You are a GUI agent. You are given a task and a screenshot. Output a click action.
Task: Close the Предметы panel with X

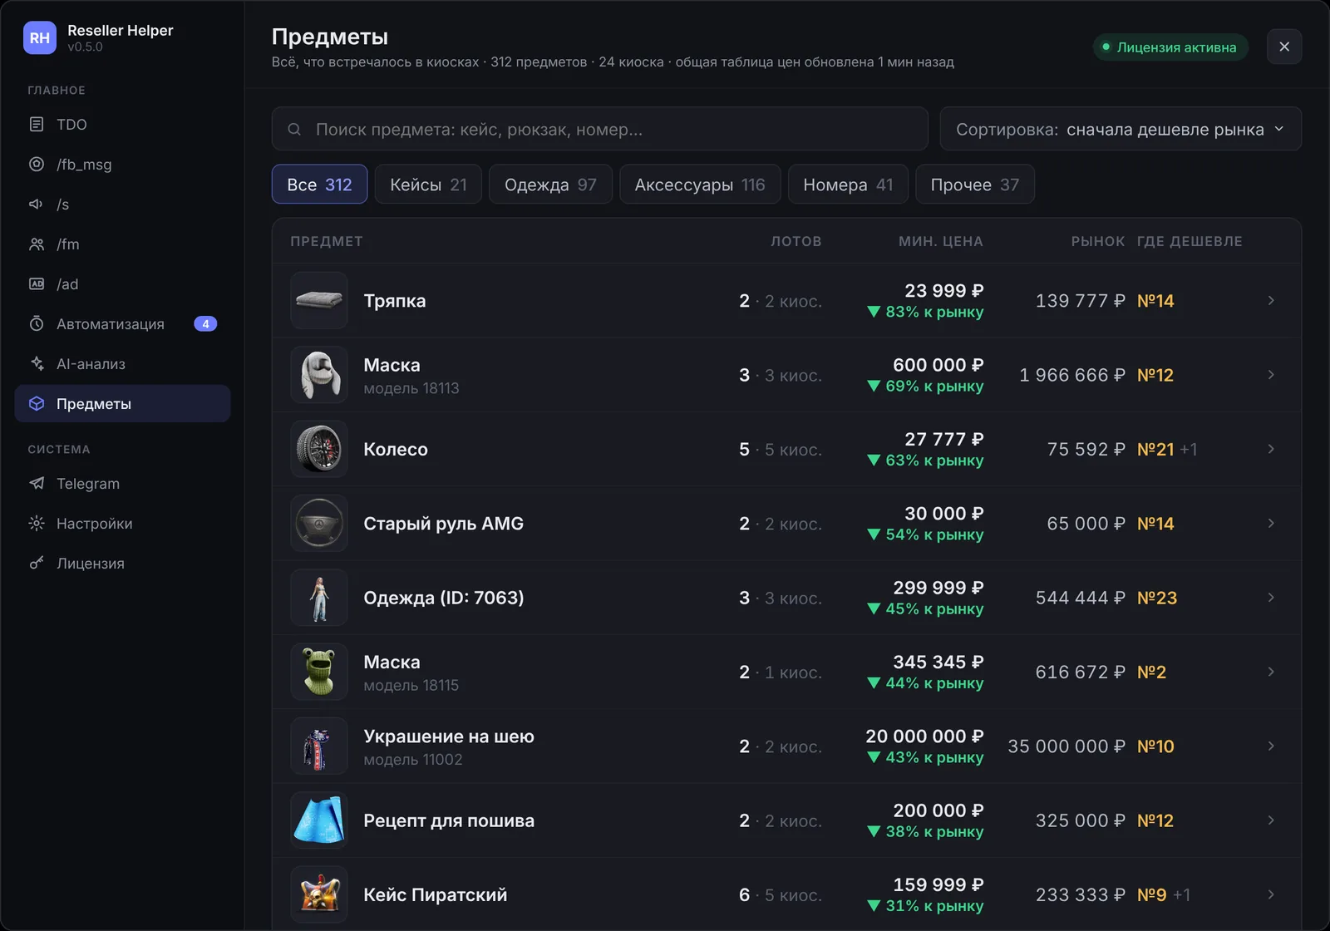pyautogui.click(x=1284, y=47)
